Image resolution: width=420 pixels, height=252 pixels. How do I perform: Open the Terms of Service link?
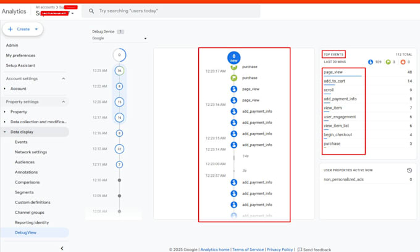point(248,250)
